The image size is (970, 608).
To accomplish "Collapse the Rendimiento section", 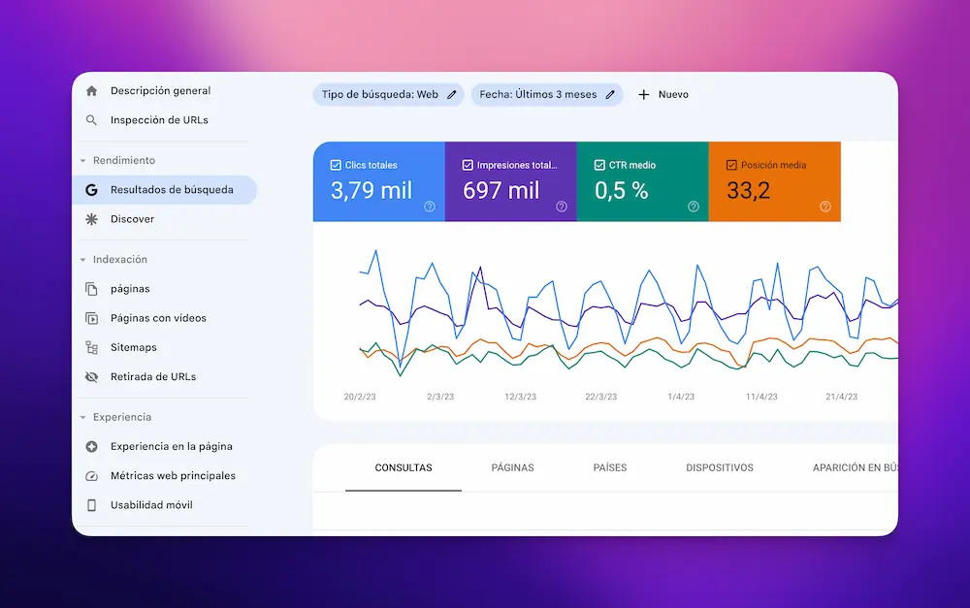I will pos(83,161).
